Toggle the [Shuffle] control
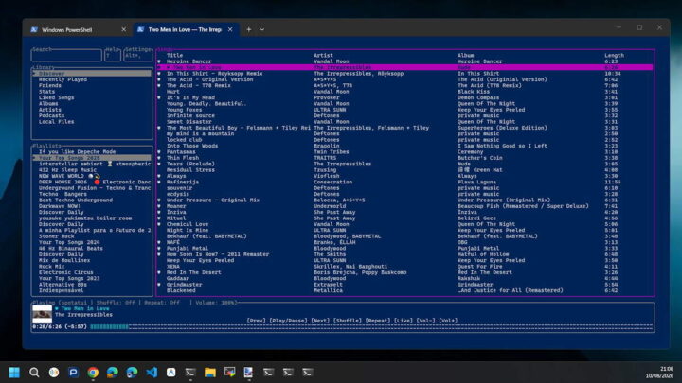The height and width of the screenshot is (383, 682). [347, 321]
